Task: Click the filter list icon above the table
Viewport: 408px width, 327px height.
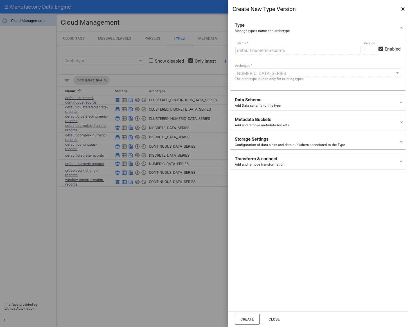Action: (67, 81)
